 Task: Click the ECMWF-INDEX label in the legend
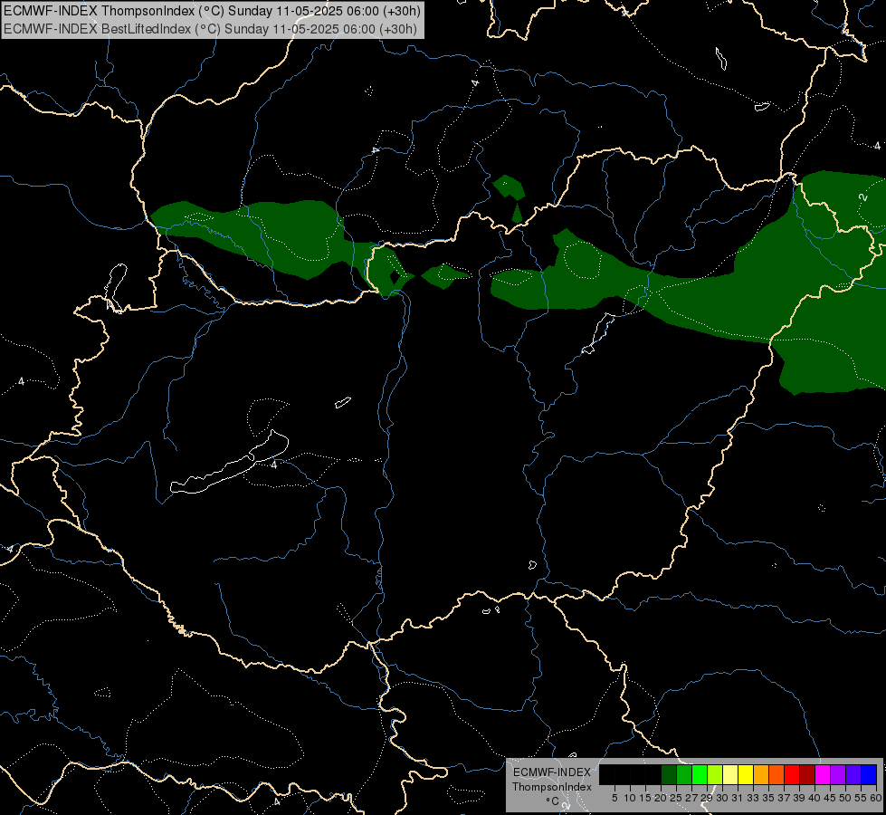(552, 772)
